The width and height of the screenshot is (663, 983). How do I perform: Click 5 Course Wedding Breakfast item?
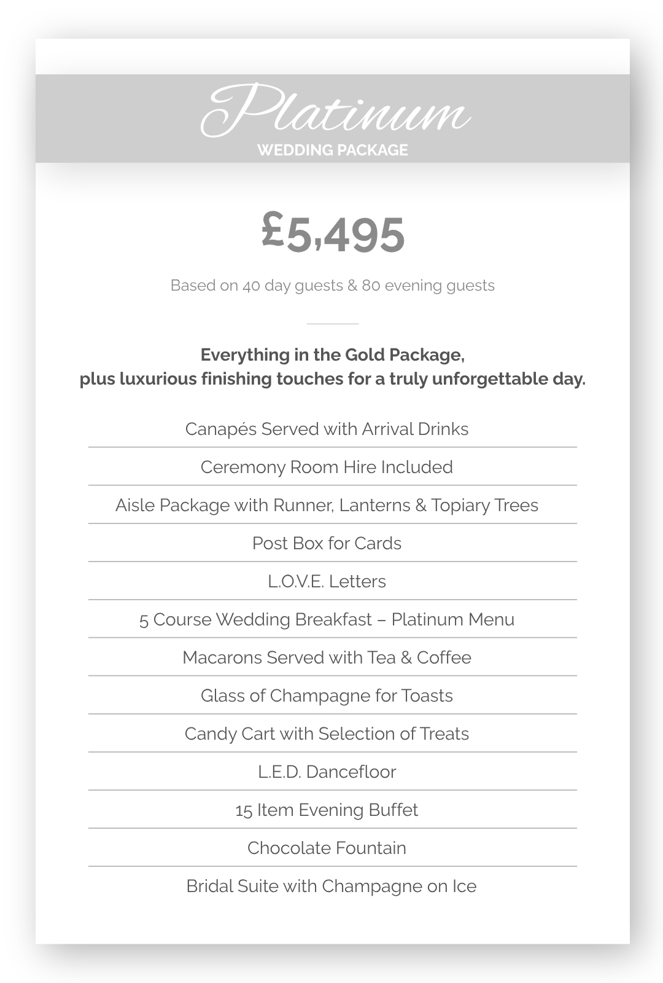327,619
